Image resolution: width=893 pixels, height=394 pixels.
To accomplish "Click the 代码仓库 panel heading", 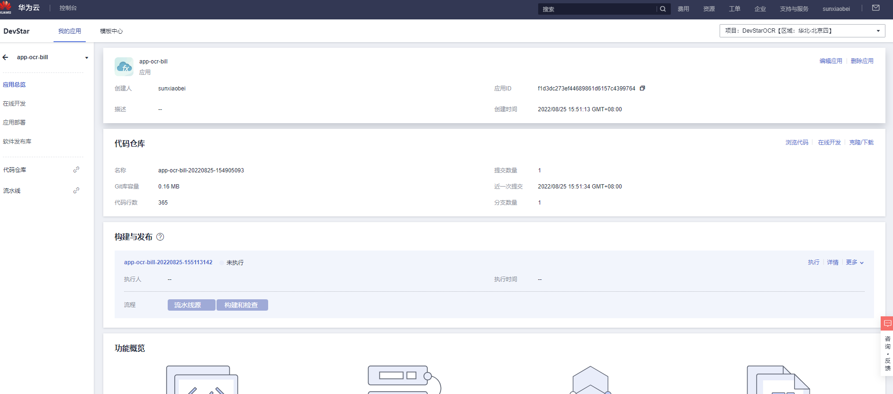I will (130, 144).
